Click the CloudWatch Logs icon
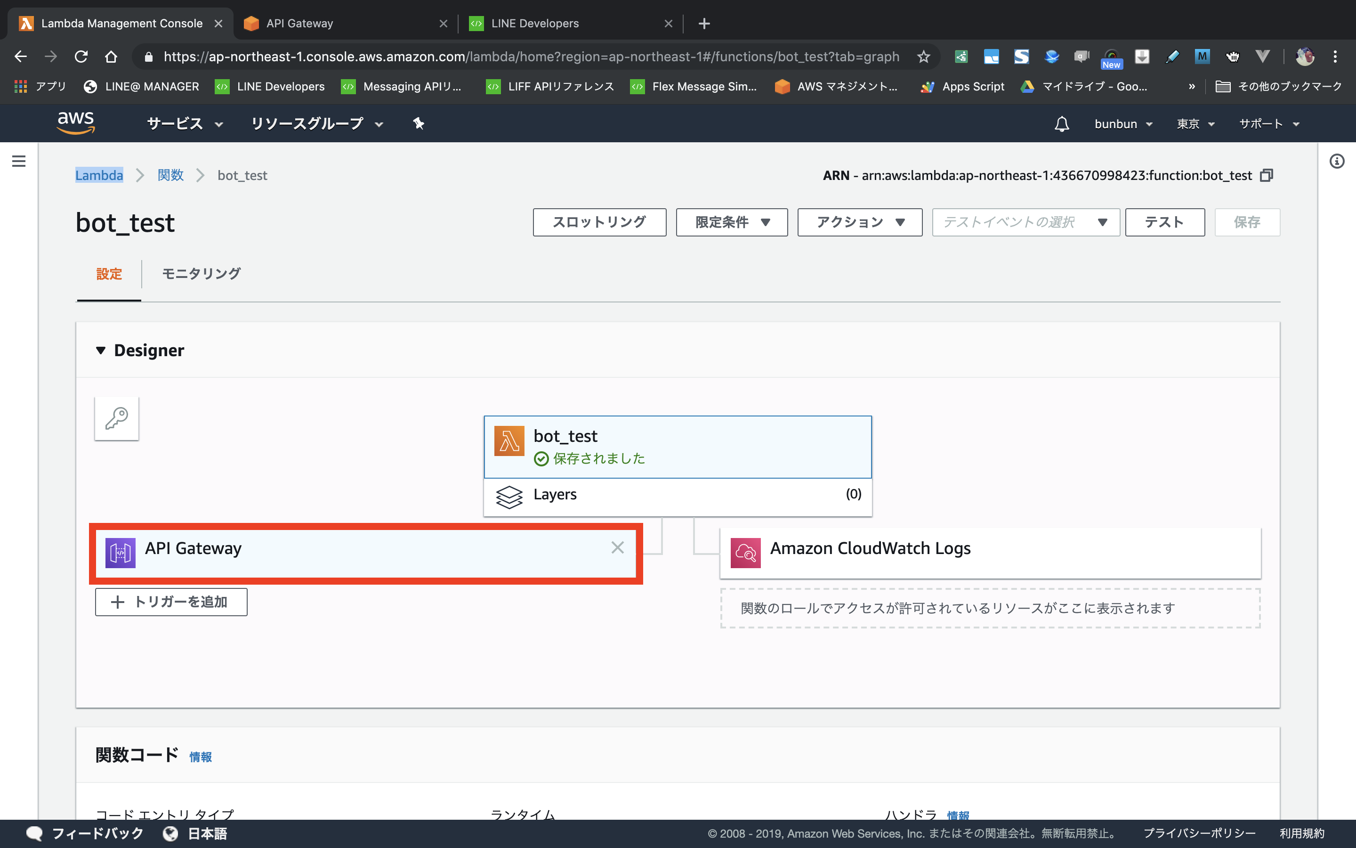1356x848 pixels. (745, 553)
